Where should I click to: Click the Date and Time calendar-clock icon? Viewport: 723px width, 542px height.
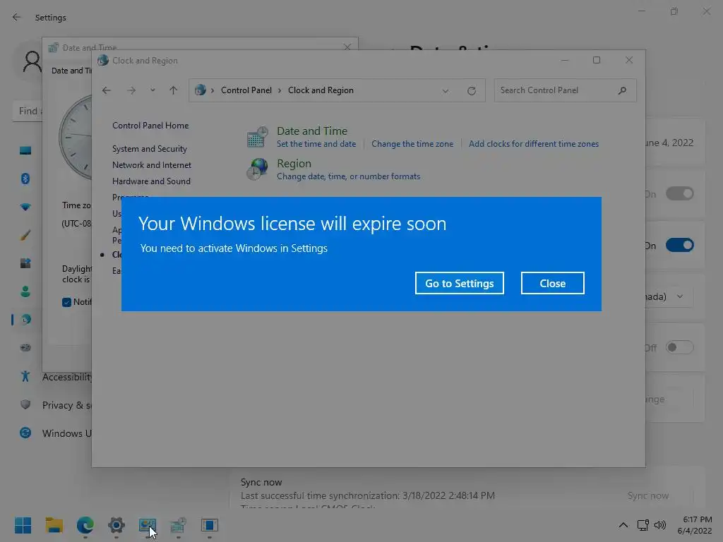pyautogui.click(x=257, y=137)
